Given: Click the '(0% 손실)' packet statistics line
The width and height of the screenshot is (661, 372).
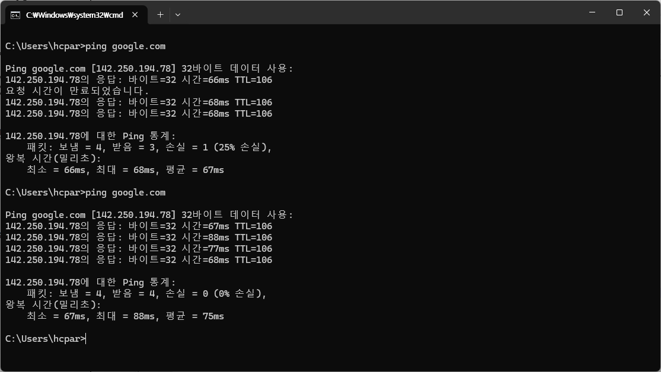Looking at the screenshot, I should pyautogui.click(x=146, y=294).
